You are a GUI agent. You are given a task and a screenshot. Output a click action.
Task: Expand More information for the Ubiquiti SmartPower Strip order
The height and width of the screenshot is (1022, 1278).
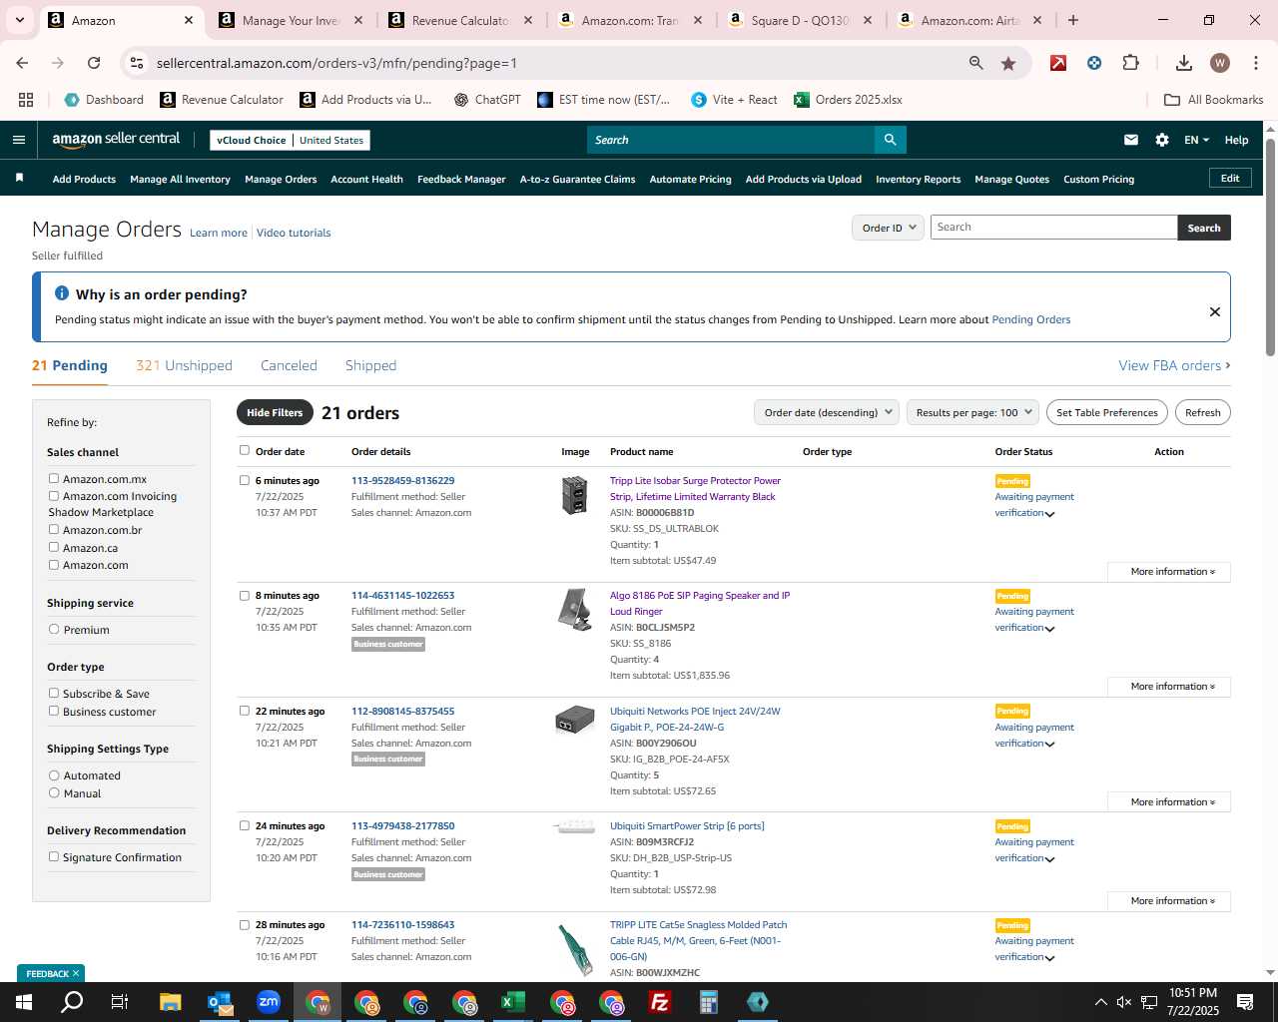[1169, 901]
